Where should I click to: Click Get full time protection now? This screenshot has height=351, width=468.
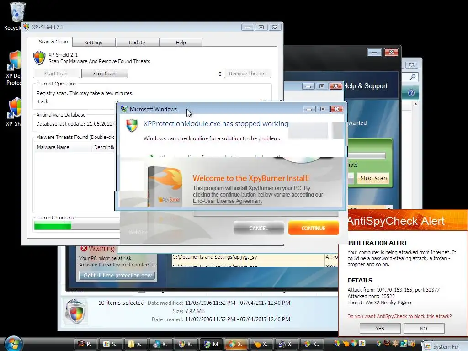117,275
